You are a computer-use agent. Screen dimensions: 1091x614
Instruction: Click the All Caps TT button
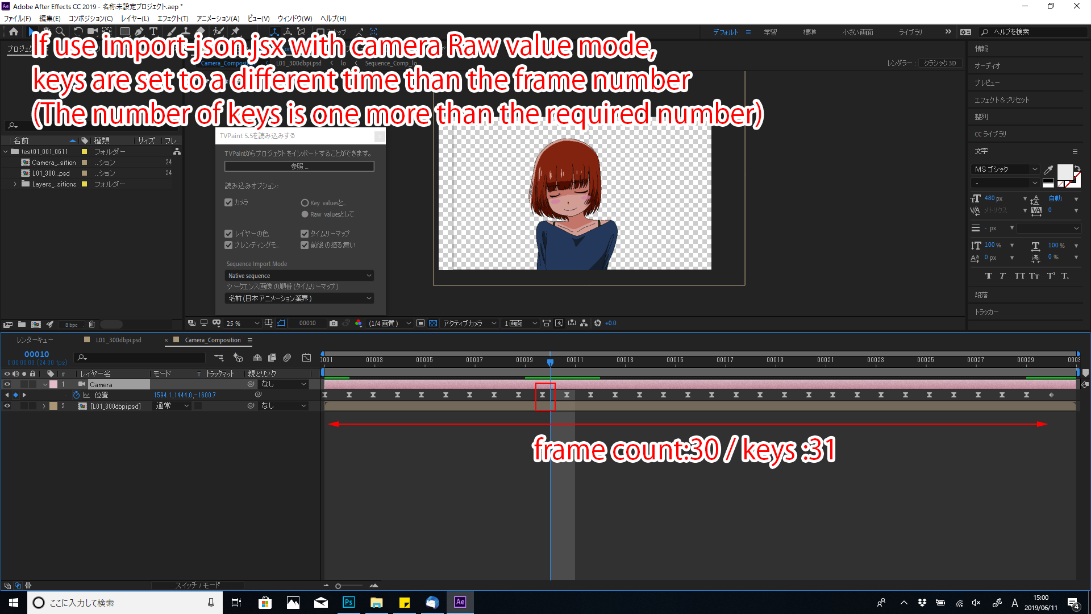pos(1019,276)
